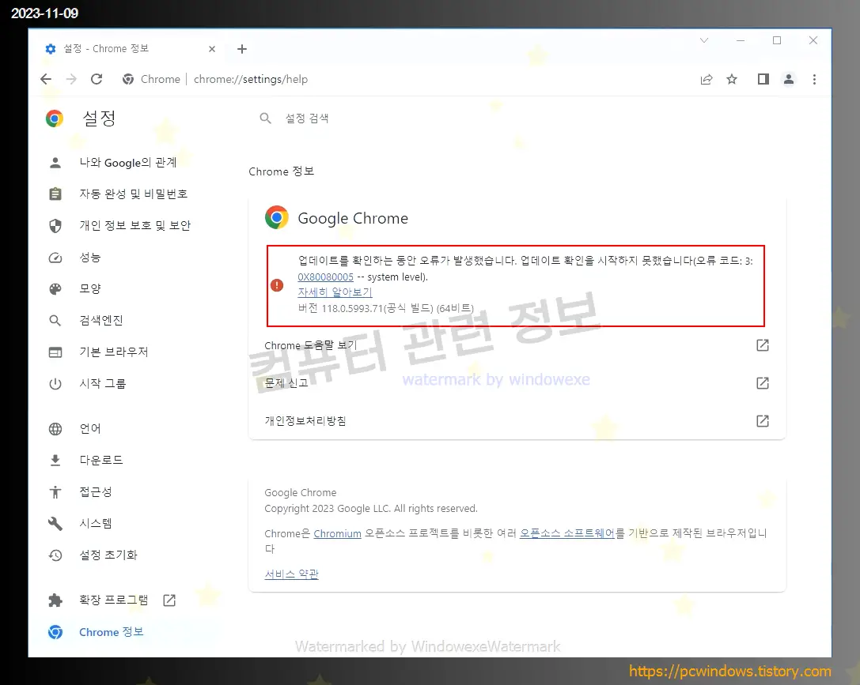Viewport: 860px width, 685px height.
Task: Click external link icon for 개인정보처리방침
Action: coord(763,420)
